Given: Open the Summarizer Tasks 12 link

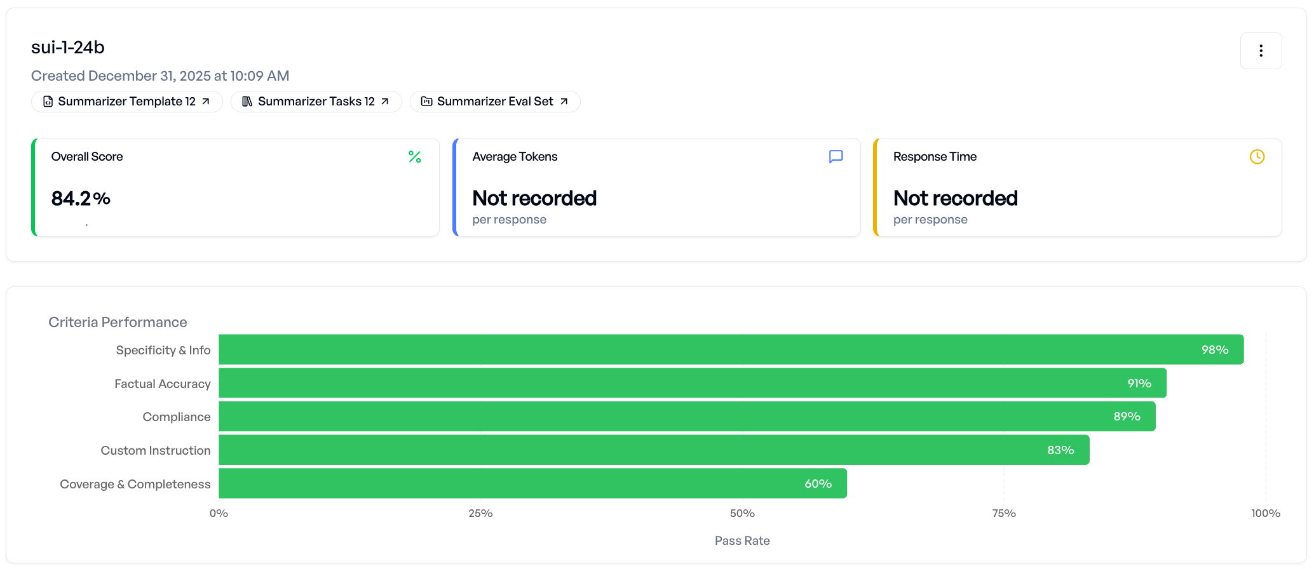Looking at the screenshot, I should [316, 102].
